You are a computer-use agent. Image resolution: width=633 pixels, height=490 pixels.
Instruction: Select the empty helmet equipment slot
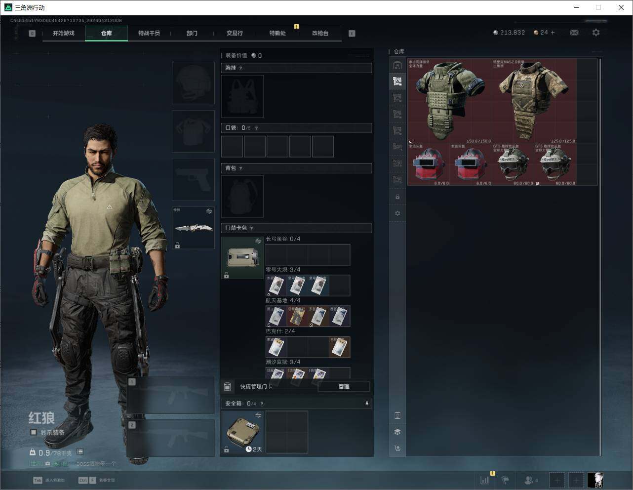pyautogui.click(x=194, y=83)
